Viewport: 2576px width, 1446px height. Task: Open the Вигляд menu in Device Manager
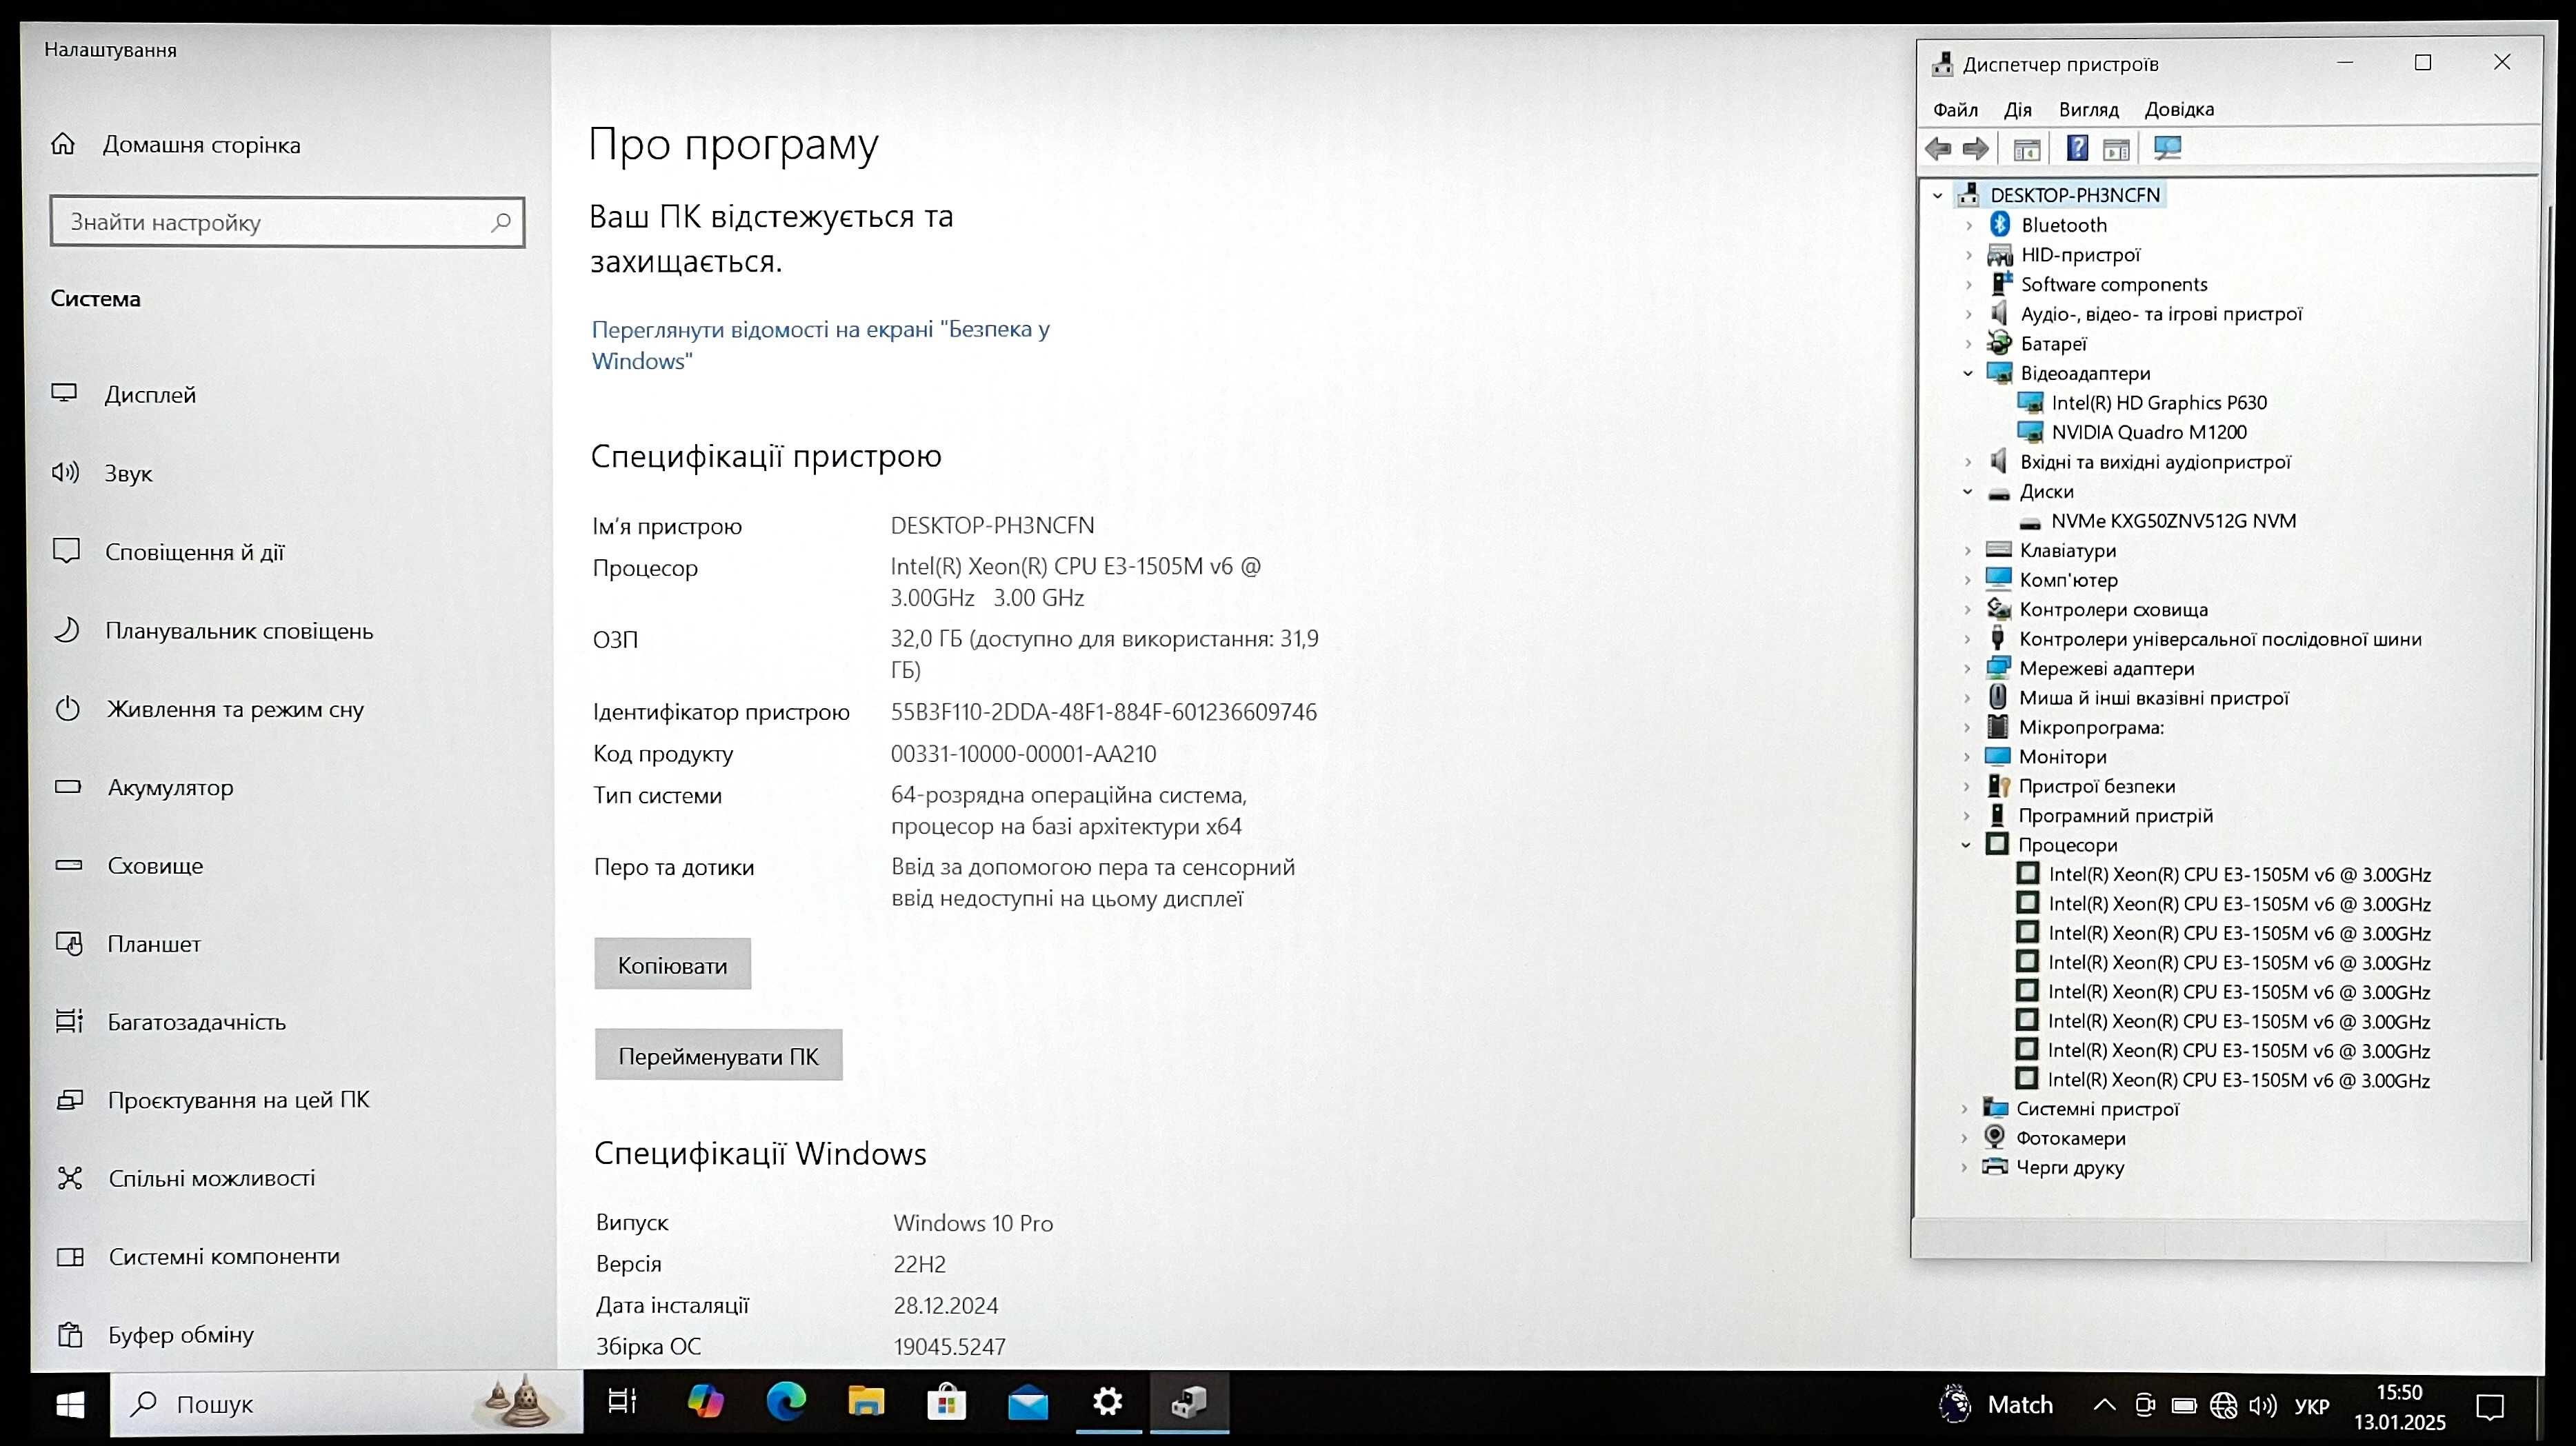[2088, 109]
